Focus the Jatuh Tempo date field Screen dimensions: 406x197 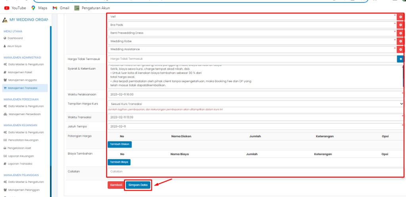click(255, 126)
